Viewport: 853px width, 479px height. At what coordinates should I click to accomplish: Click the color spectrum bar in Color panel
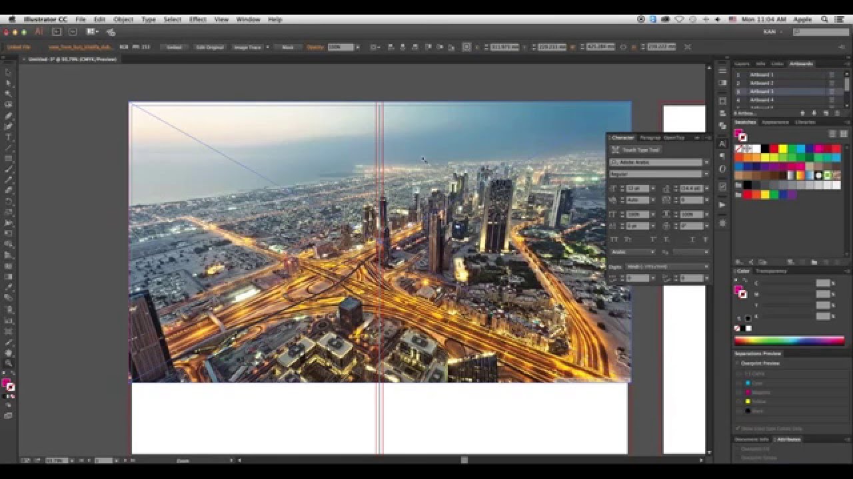[x=789, y=341]
